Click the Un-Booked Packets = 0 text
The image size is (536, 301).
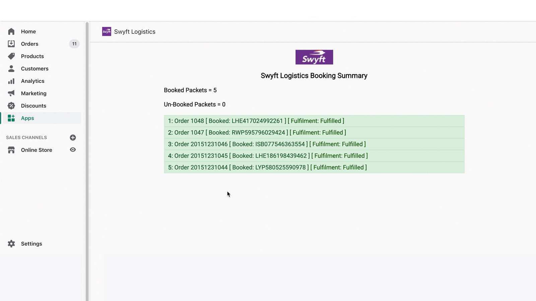click(x=195, y=104)
